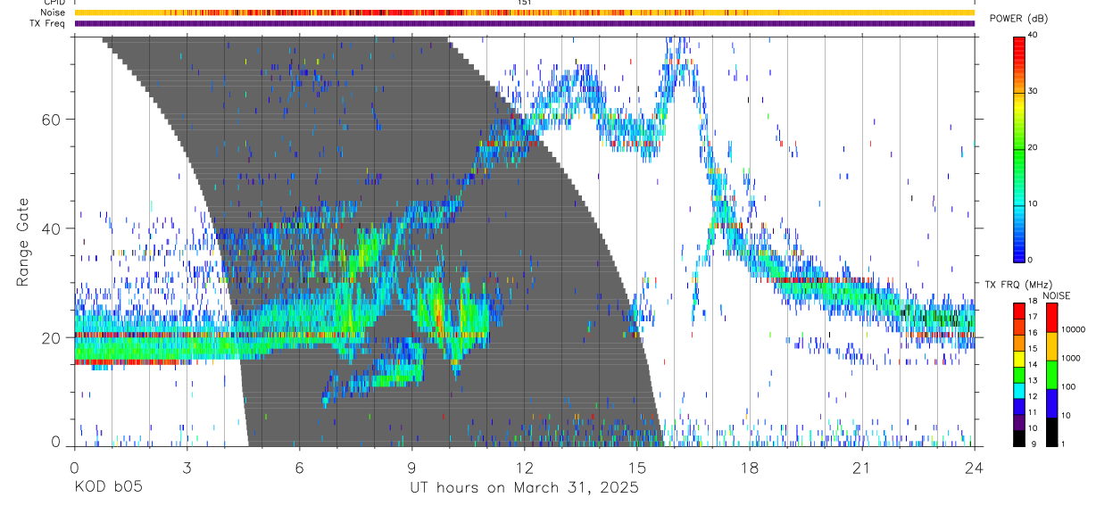Click the '1000' tick on NOISE legend
This screenshot has height=506, width=1096.
(x=1070, y=358)
